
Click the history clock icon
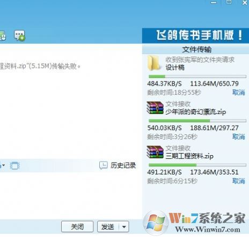point(104,165)
